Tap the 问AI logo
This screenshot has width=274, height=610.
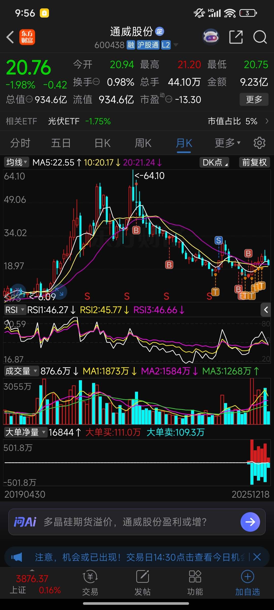coord(25,522)
